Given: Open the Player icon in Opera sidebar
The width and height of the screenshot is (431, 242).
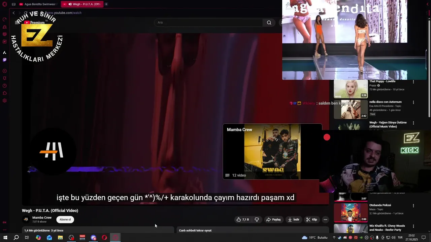Looking at the screenshot, I should point(5,71).
